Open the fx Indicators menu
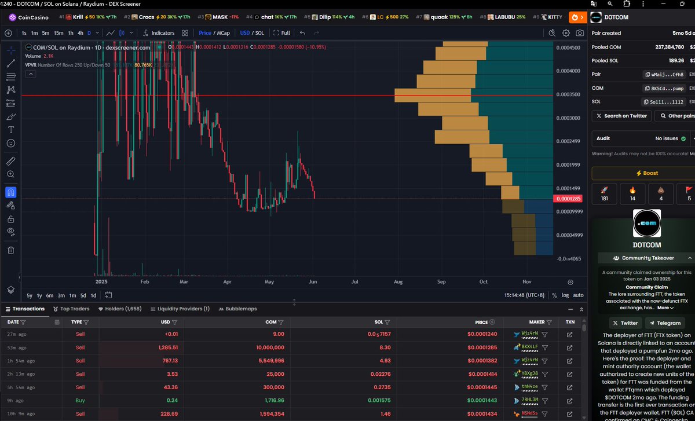 (159, 33)
